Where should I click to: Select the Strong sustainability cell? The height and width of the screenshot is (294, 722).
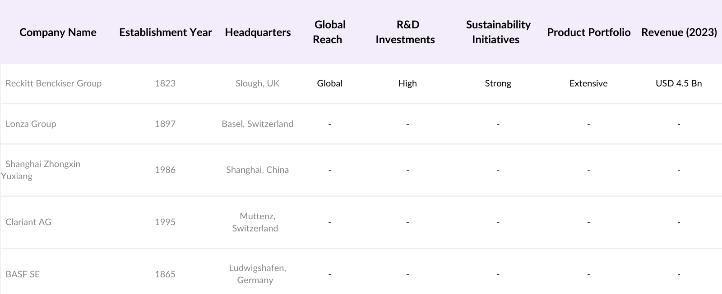pyautogui.click(x=498, y=83)
